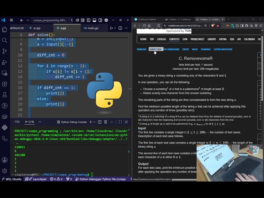The width and height of the screenshot is (264, 198).
Task: Go to the GYM section
Action: click(x=185, y=39)
